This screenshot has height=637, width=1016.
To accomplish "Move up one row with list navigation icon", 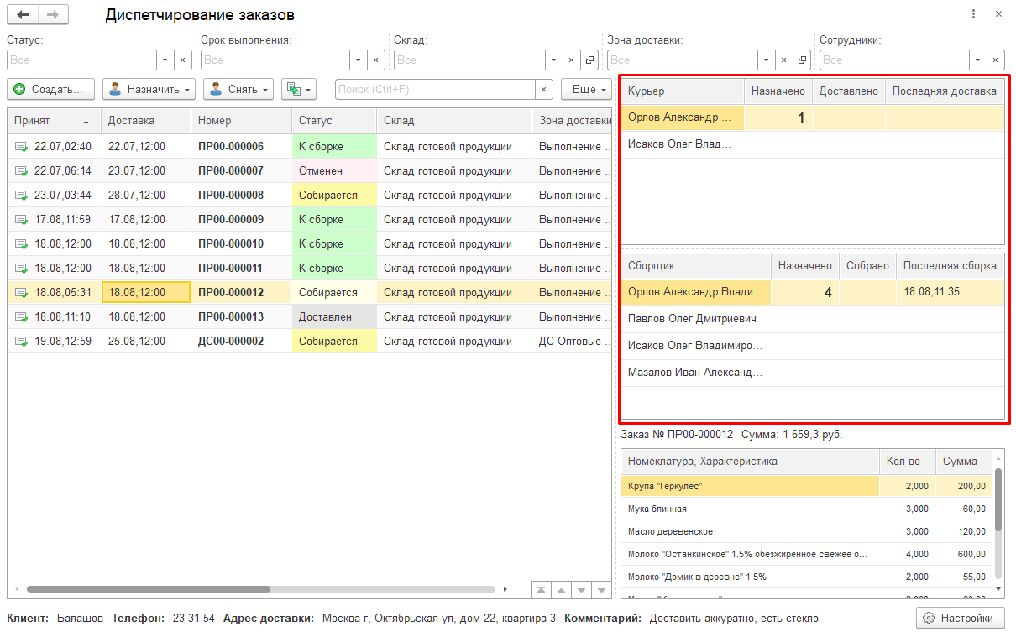I will point(561,590).
